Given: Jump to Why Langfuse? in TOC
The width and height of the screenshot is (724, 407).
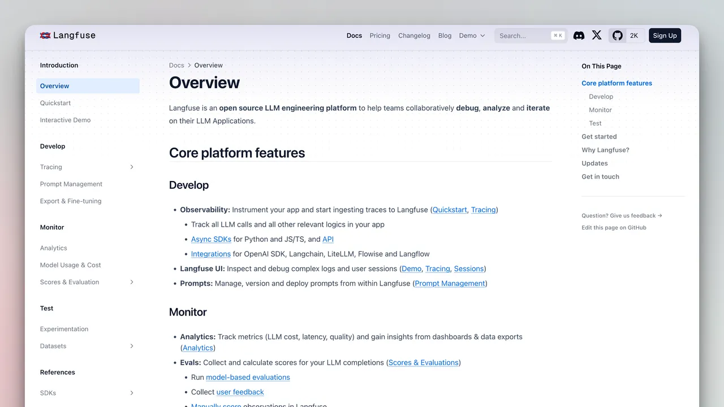Looking at the screenshot, I should point(605,150).
